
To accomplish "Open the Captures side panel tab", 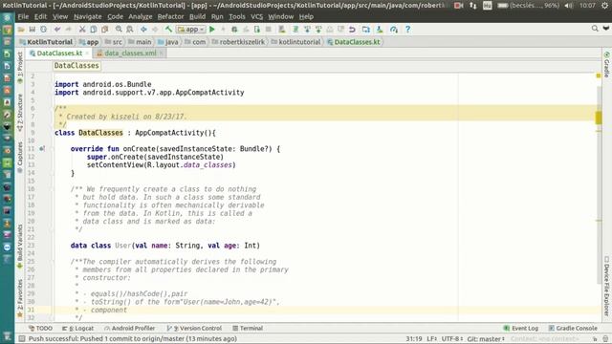I will [x=20, y=157].
